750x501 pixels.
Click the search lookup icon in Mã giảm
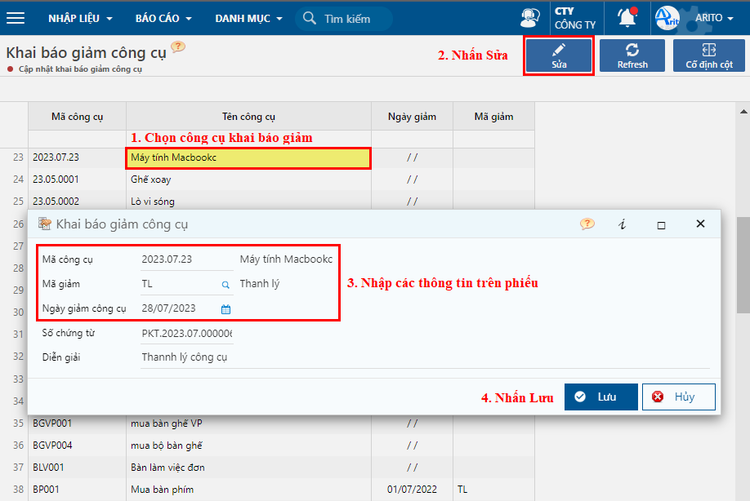pyautogui.click(x=225, y=285)
